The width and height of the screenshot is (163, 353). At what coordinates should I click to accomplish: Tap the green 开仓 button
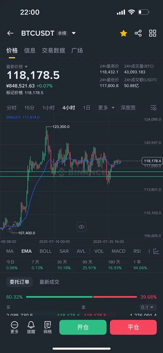83,327
